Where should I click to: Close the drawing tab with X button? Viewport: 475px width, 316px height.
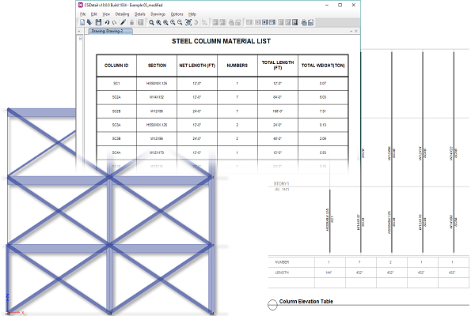[354, 31]
